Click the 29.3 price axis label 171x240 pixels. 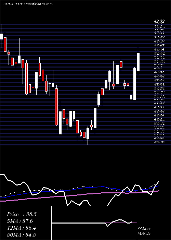click(158, 119)
